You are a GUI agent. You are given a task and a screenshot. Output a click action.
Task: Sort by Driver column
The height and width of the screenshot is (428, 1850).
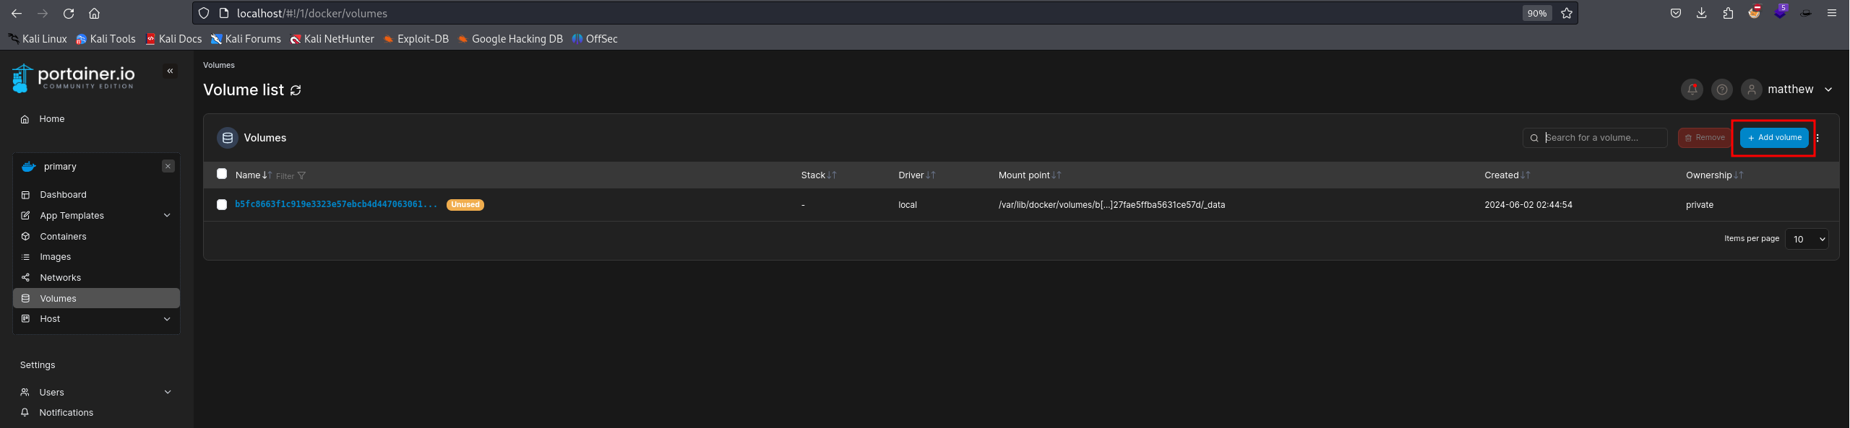[x=917, y=175]
